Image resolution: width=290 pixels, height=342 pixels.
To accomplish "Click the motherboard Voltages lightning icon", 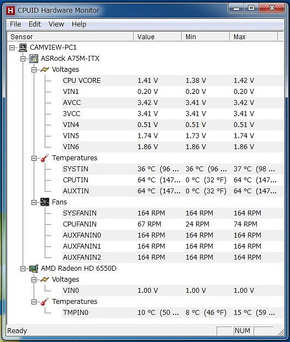I will click(45, 70).
